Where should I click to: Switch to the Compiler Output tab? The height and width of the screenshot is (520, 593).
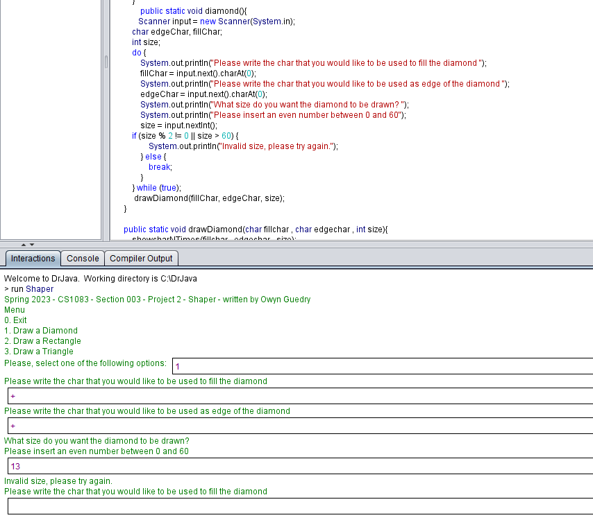coord(141,258)
